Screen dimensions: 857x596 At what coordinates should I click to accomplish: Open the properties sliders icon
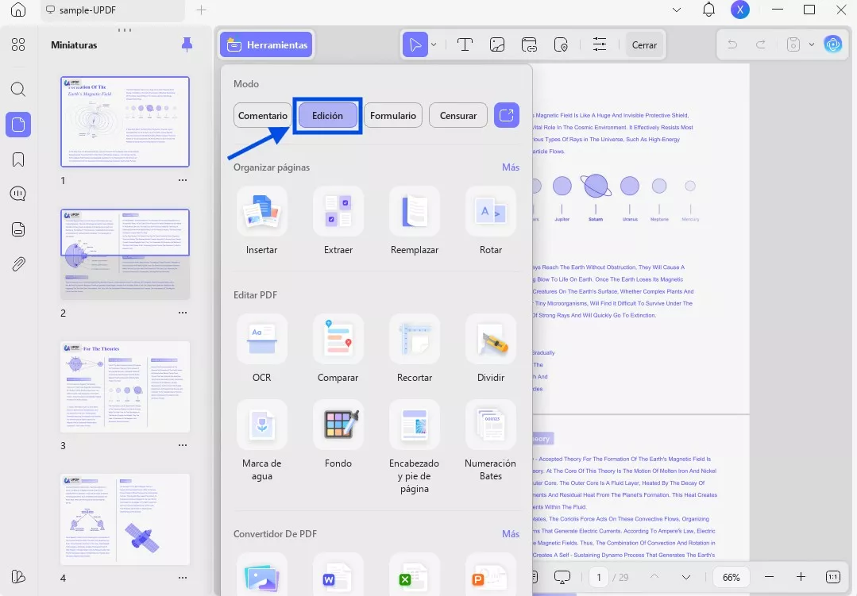600,44
